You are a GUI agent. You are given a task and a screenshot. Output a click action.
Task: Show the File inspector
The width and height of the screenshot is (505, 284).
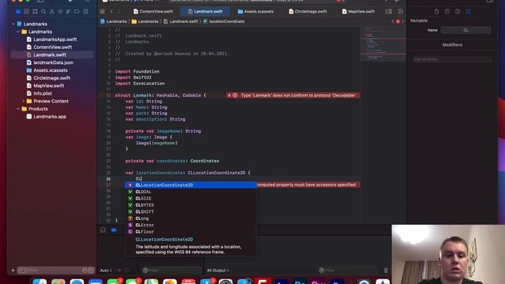pos(436,11)
